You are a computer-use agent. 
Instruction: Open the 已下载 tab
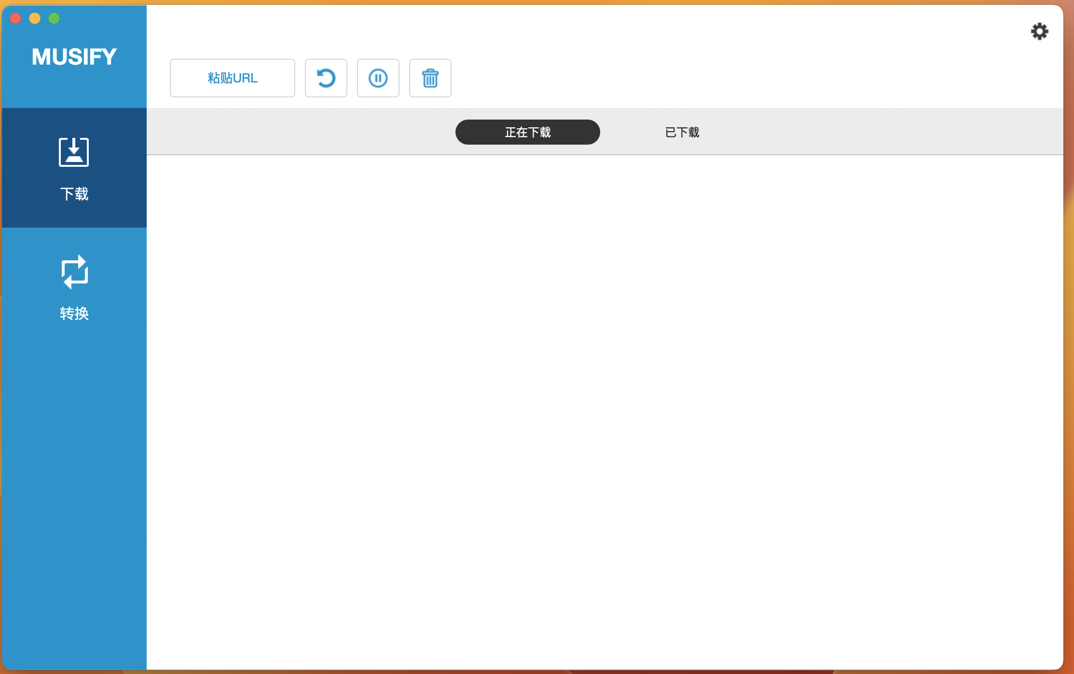(x=682, y=132)
